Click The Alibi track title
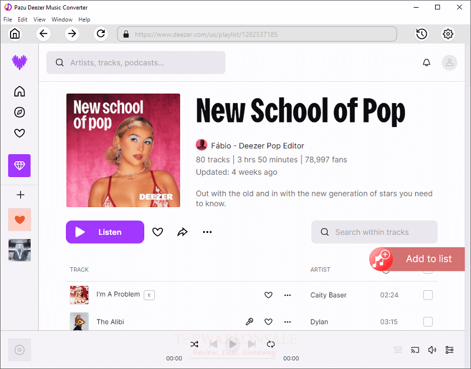The width and height of the screenshot is (471, 369). 110,322
